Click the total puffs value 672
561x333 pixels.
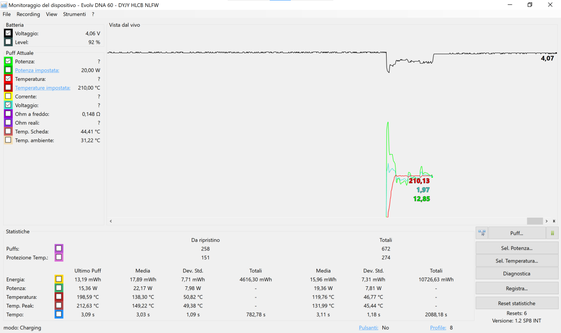[x=386, y=248]
